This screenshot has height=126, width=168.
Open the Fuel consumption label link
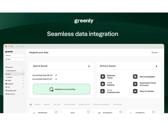coord(147,77)
